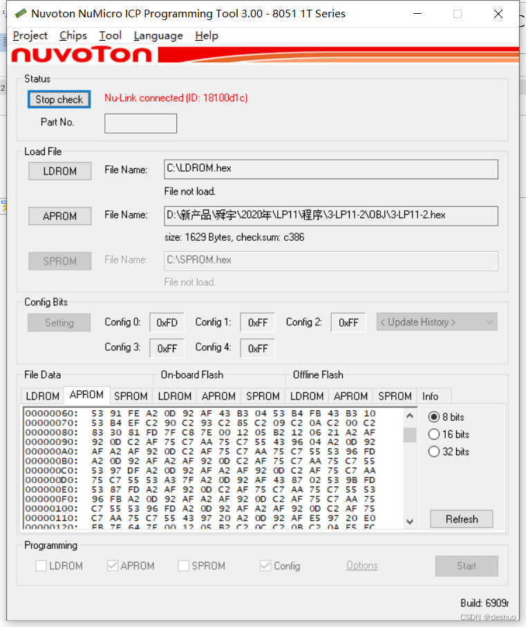Open the Language menu

pyautogui.click(x=158, y=35)
